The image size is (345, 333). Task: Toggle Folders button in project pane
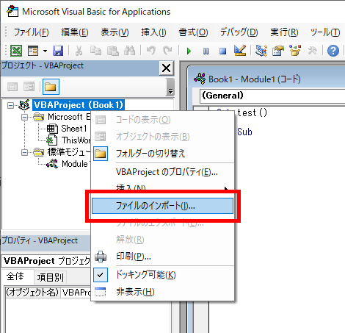[51, 87]
